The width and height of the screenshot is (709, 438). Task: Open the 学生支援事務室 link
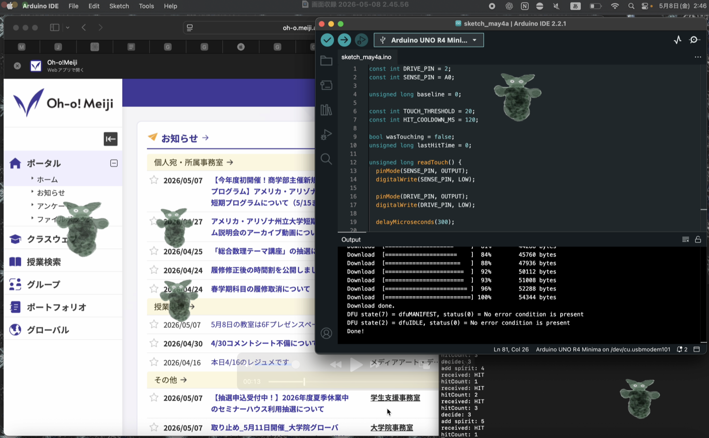[x=395, y=398]
